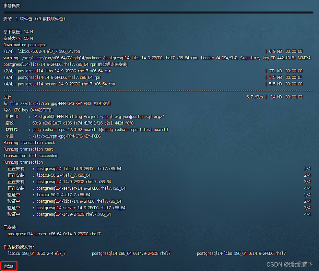Image resolution: width=319 pixels, height=271 pixels.
Task: Click '导入 GPG key 0x442DF0F8:' line
Action: click(x=28, y=110)
